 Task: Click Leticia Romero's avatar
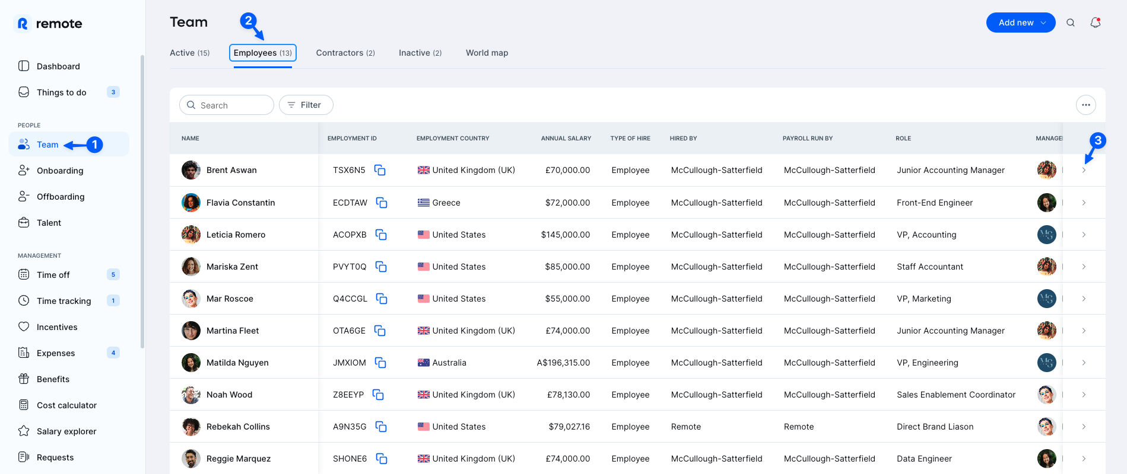tap(191, 235)
